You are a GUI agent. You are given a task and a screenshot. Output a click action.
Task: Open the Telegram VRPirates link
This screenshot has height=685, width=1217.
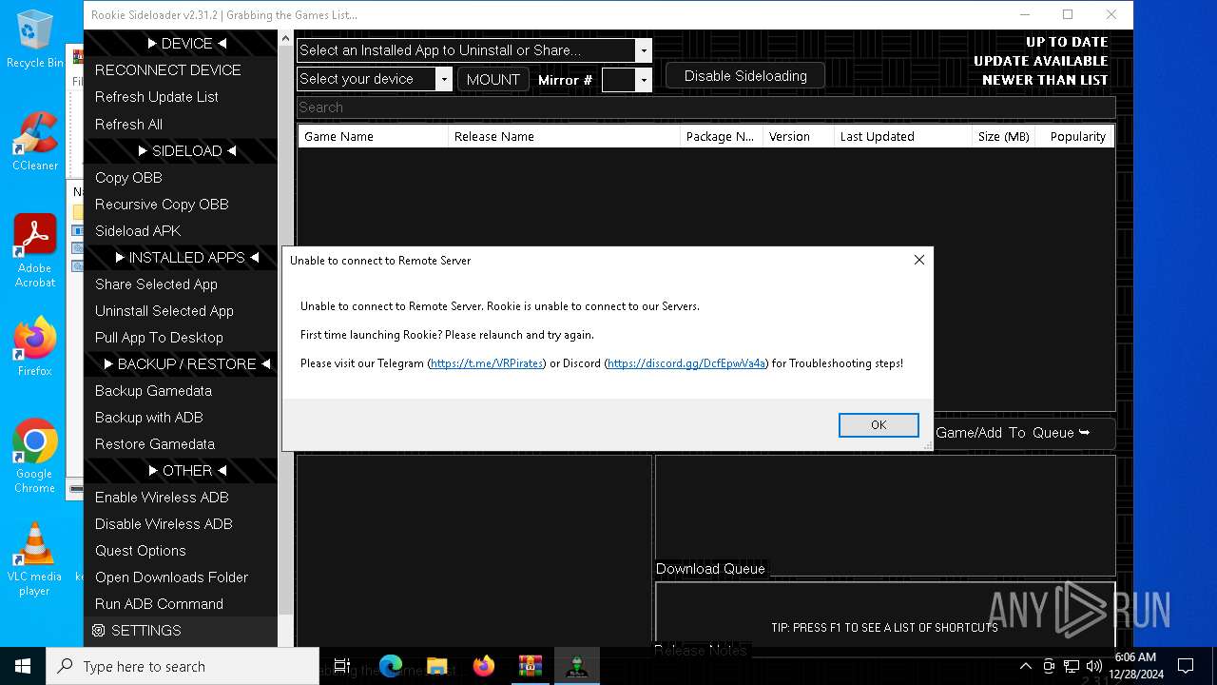pos(487,363)
